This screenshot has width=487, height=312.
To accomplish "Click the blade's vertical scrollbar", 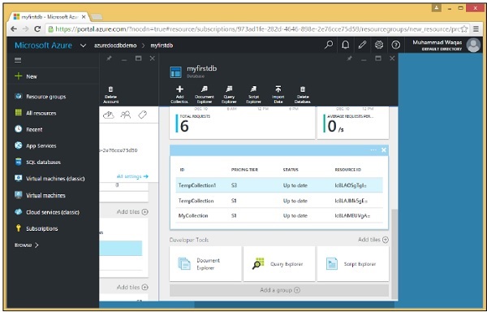I will point(394,253).
